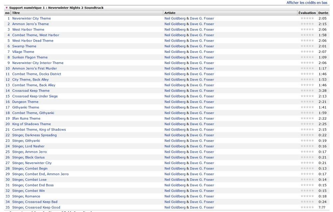The width and height of the screenshot is (333, 212).
Task: Open Neil Goldberg link on Stinger, Romance row
Action: (x=175, y=196)
